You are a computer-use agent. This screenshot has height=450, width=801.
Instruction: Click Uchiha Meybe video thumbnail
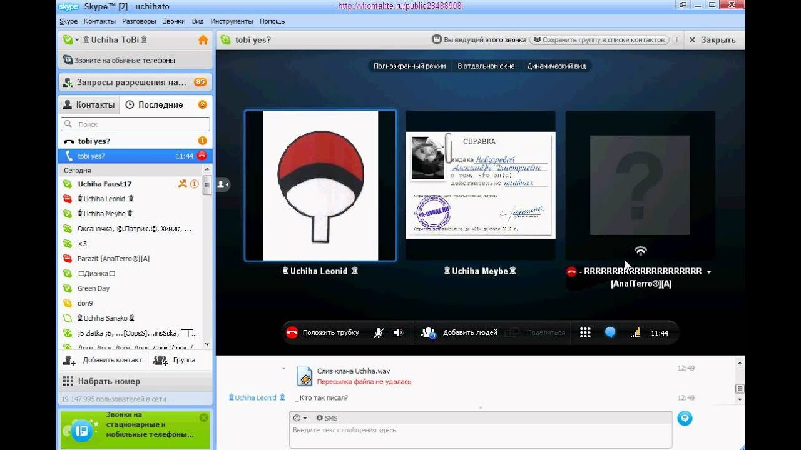click(x=480, y=185)
